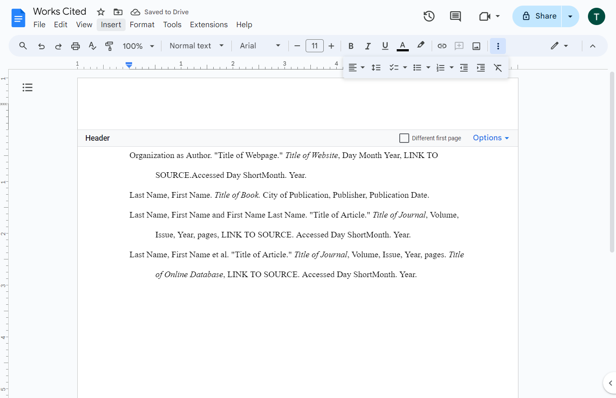Toggle the three-dot more options button
The width and height of the screenshot is (616, 398).
(x=498, y=46)
